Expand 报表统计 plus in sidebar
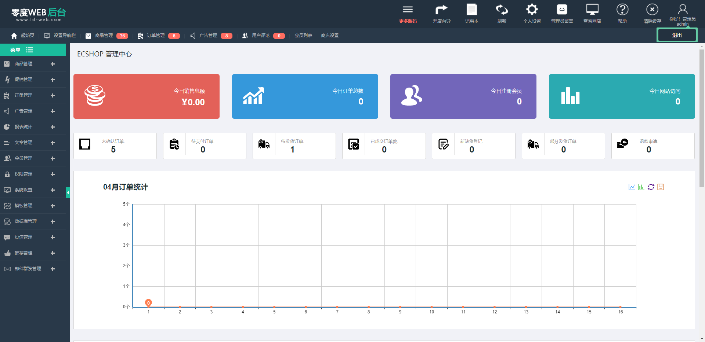Screen dimensions: 705x342 point(53,127)
